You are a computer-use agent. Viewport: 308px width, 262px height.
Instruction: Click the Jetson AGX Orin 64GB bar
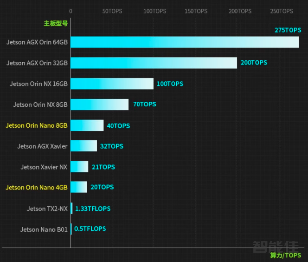click(x=185, y=42)
